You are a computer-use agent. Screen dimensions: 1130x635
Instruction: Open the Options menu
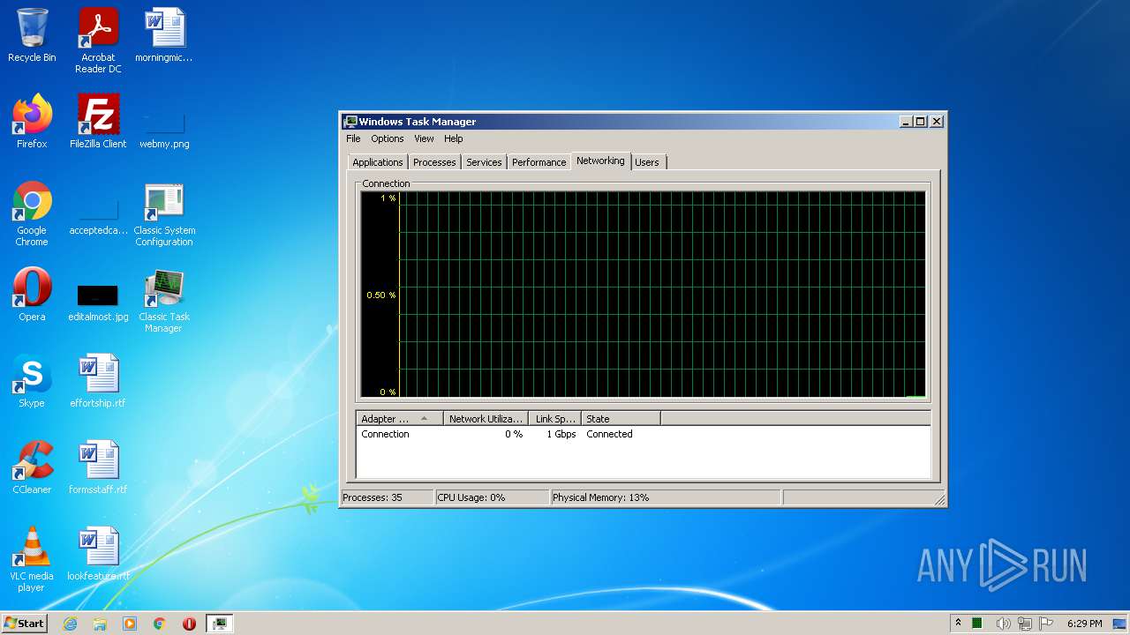pos(387,138)
